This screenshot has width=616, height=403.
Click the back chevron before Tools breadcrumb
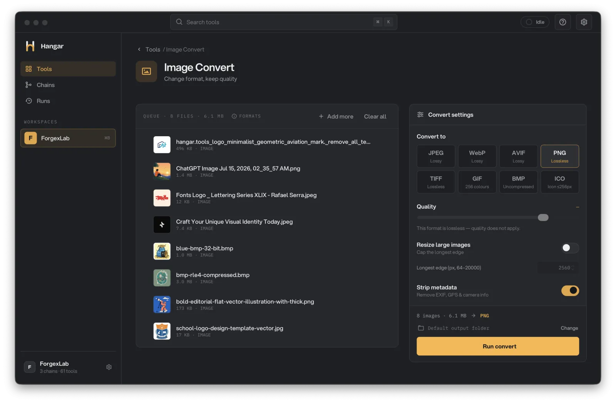pyautogui.click(x=139, y=50)
